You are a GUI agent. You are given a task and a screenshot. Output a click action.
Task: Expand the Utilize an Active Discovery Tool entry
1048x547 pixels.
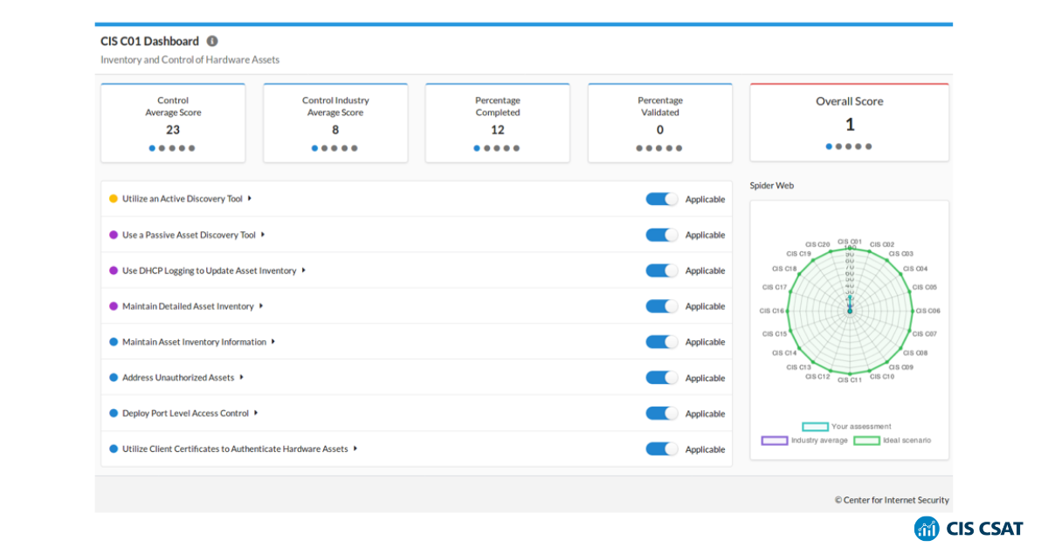tap(248, 198)
